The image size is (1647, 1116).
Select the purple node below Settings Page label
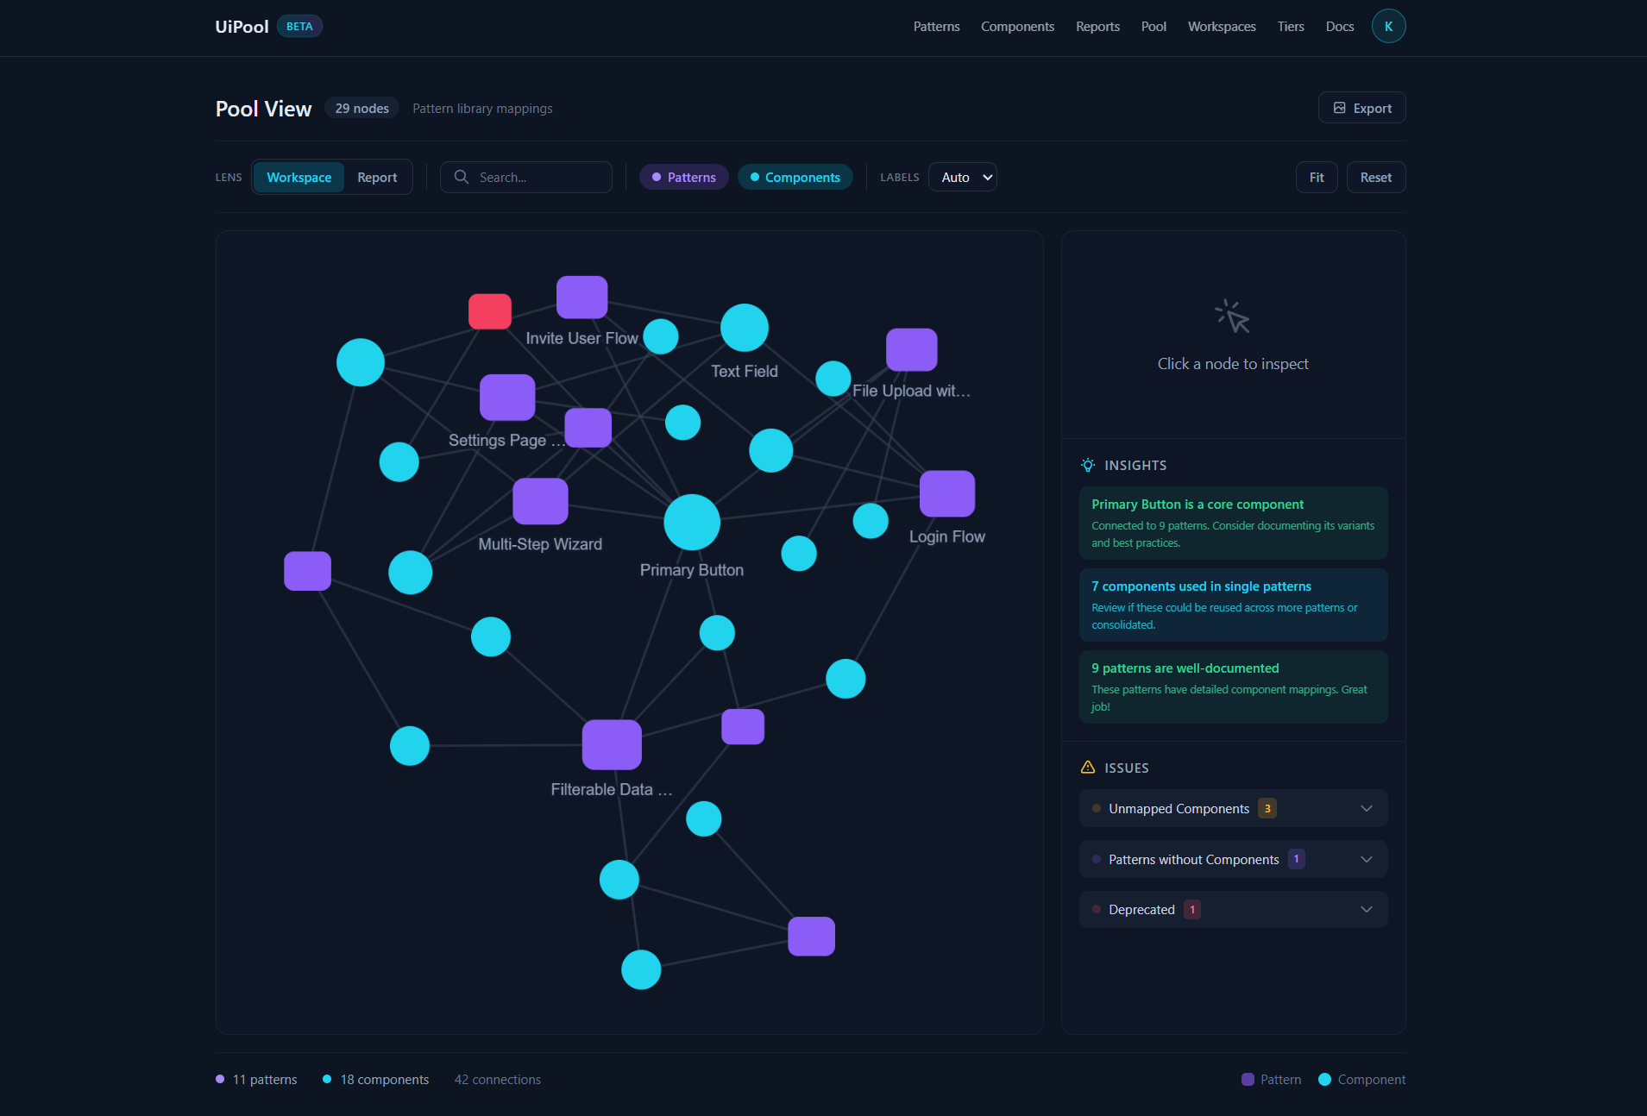point(588,428)
